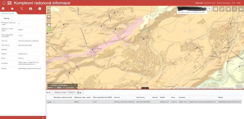Image resolution: width=244 pixels, height=119 pixels.
Task: Open the drawing palette tool
Action: point(228,9)
